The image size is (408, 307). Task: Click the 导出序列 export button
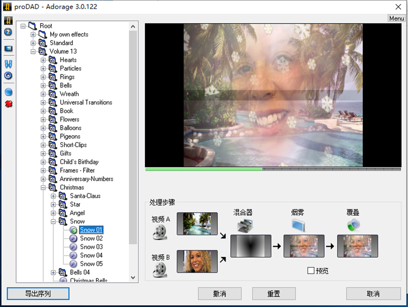point(38,294)
